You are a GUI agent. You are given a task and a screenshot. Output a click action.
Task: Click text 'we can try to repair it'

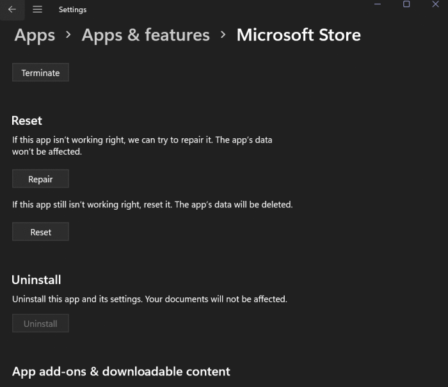point(170,140)
